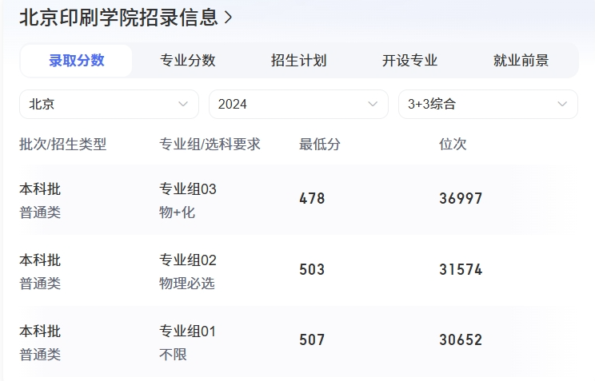Select the 专业组01 cell

(x=187, y=331)
